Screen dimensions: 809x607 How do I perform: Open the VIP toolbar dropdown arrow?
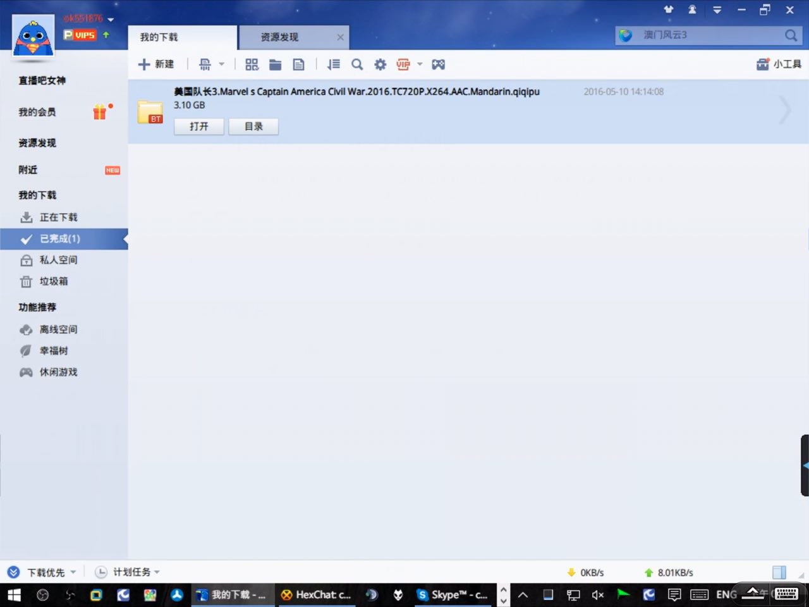tap(420, 64)
